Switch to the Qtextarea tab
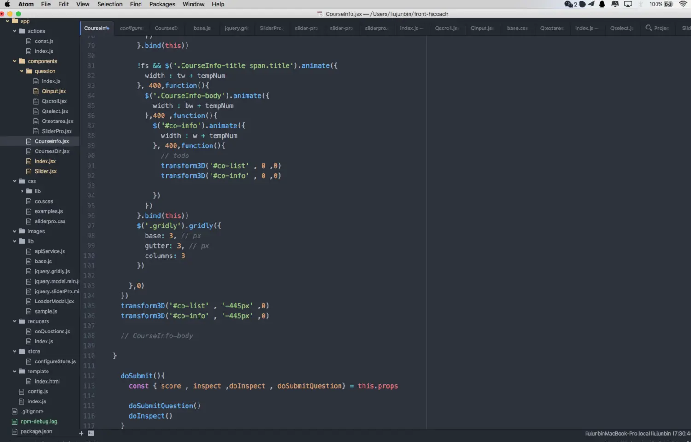The height and width of the screenshot is (442, 691). [552, 28]
